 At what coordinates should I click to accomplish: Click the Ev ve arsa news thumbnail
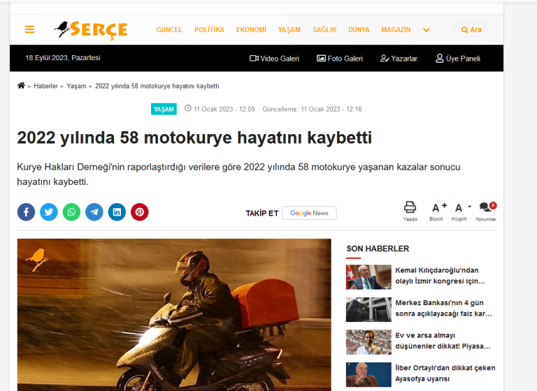pyautogui.click(x=368, y=342)
